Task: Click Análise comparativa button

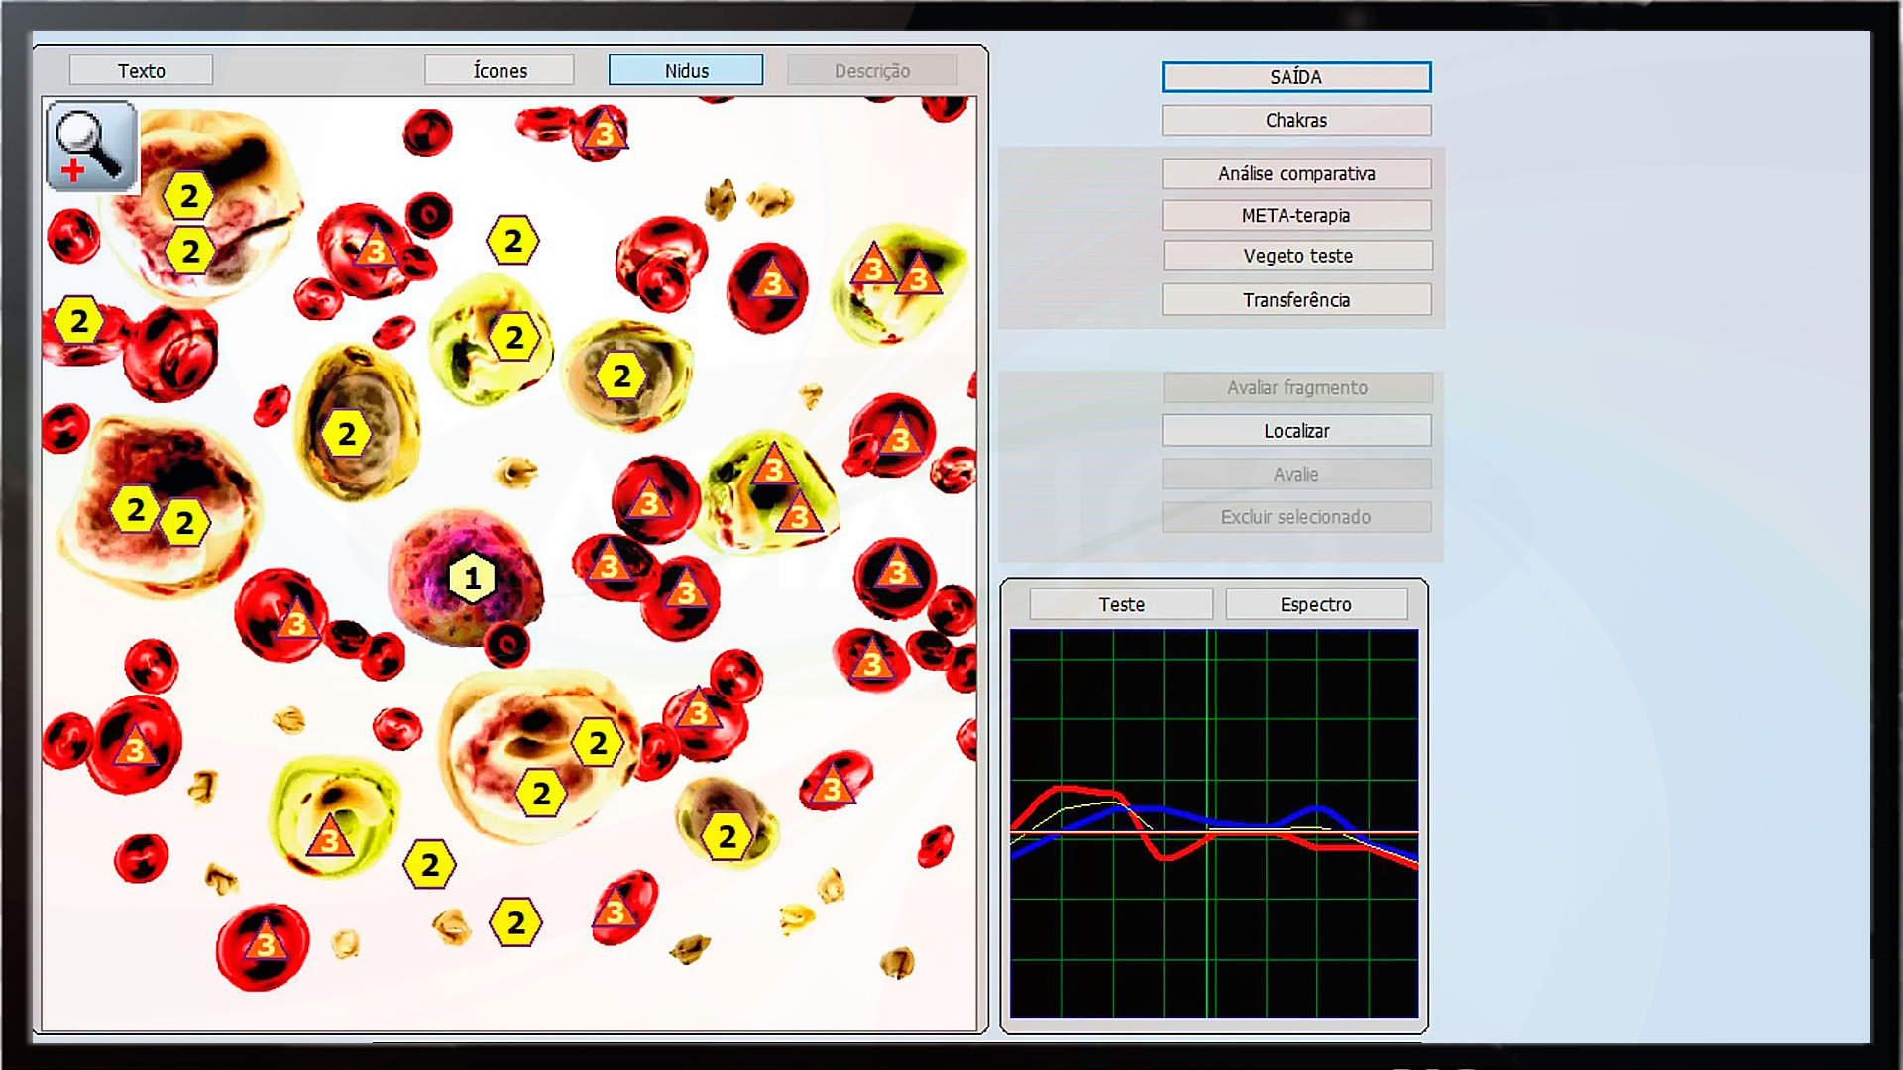Action: (x=1295, y=173)
